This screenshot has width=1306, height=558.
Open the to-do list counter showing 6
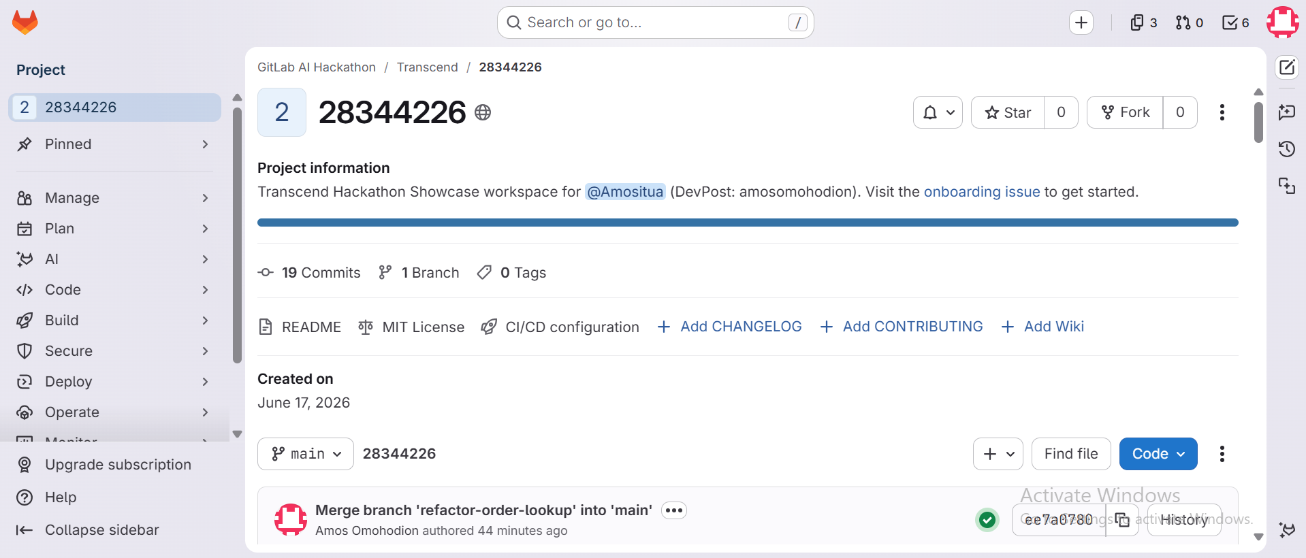point(1236,22)
